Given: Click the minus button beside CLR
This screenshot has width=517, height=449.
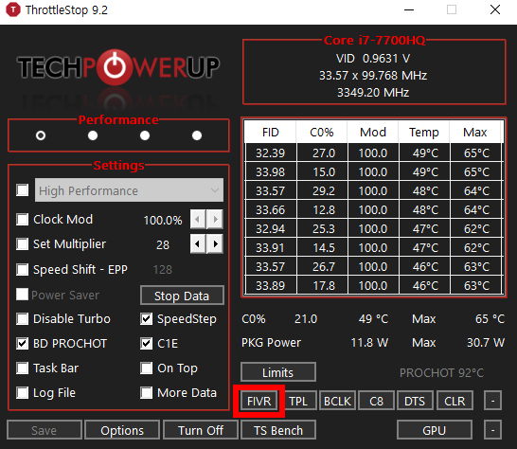Looking at the screenshot, I should [x=493, y=401].
